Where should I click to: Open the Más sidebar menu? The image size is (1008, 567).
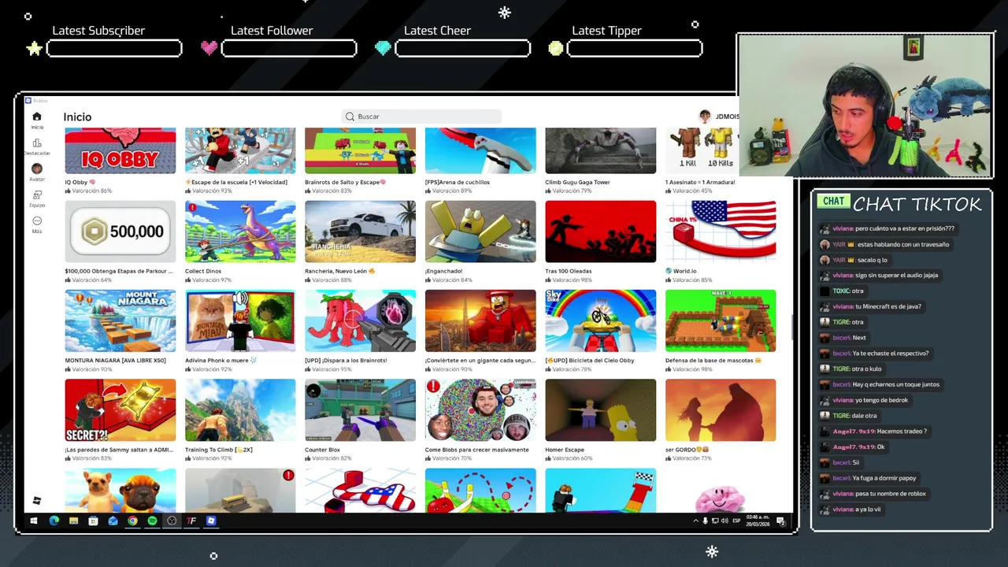pos(37,221)
